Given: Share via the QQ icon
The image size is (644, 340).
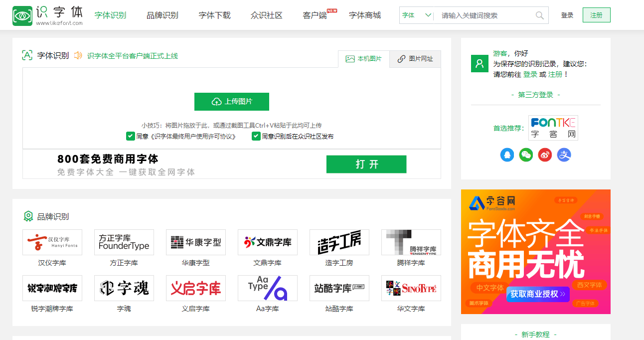Looking at the screenshot, I should click(x=507, y=155).
